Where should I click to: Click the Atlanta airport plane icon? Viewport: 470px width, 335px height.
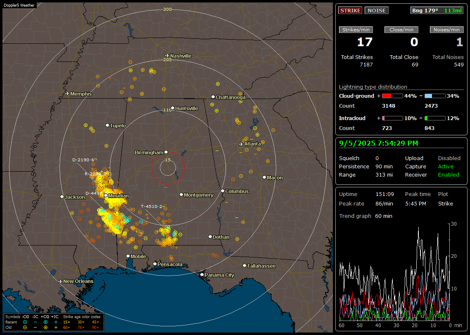click(241, 144)
